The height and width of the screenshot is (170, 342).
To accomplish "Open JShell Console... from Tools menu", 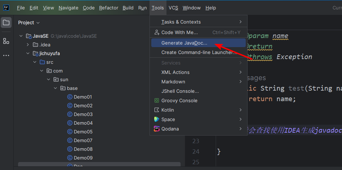I will point(198,91).
